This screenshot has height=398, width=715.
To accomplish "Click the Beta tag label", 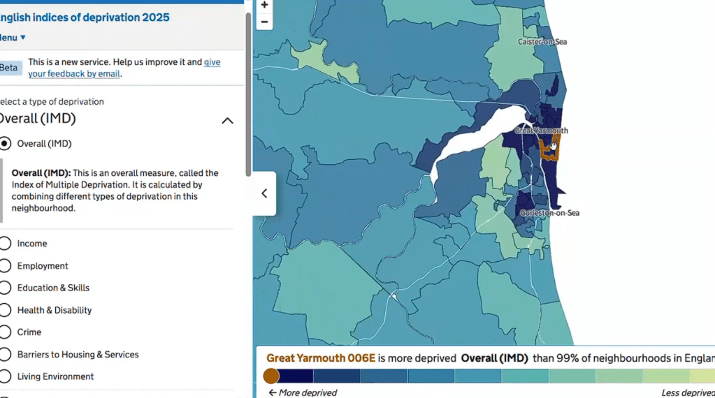I will click(9, 68).
